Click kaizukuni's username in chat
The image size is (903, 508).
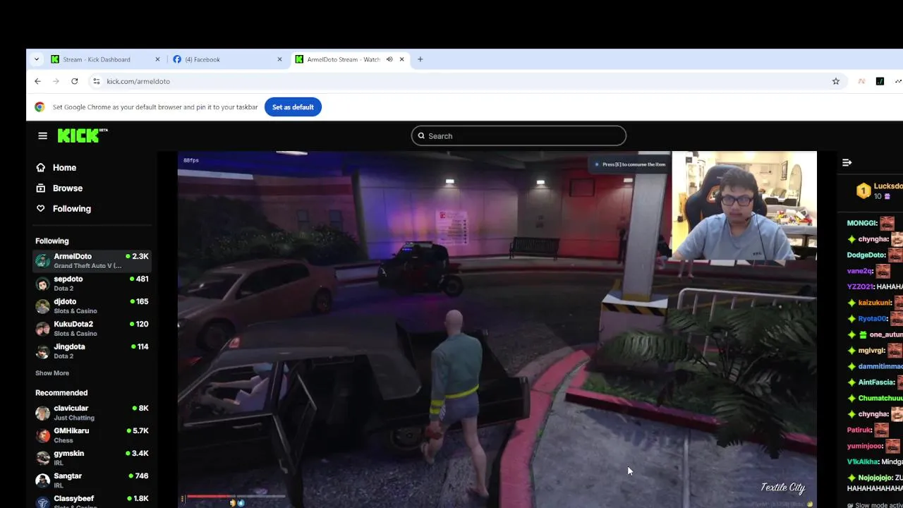tap(875, 303)
